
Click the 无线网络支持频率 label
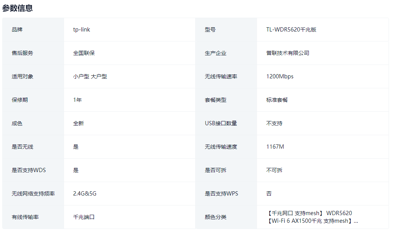tap(33, 194)
